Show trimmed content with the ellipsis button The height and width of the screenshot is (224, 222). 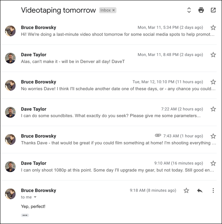pyautogui.click(x=25, y=215)
